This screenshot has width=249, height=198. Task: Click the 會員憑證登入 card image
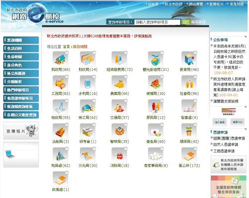click(229, 112)
